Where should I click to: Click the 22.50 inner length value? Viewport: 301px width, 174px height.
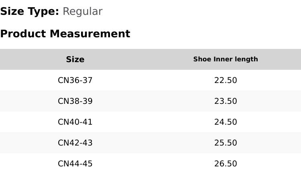(x=226, y=80)
